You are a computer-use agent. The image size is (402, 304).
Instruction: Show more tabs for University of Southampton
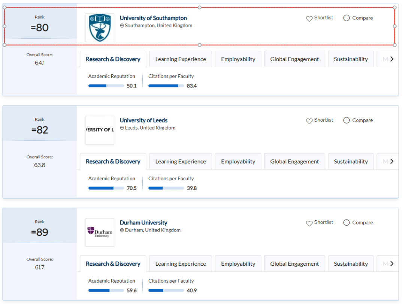pos(392,59)
